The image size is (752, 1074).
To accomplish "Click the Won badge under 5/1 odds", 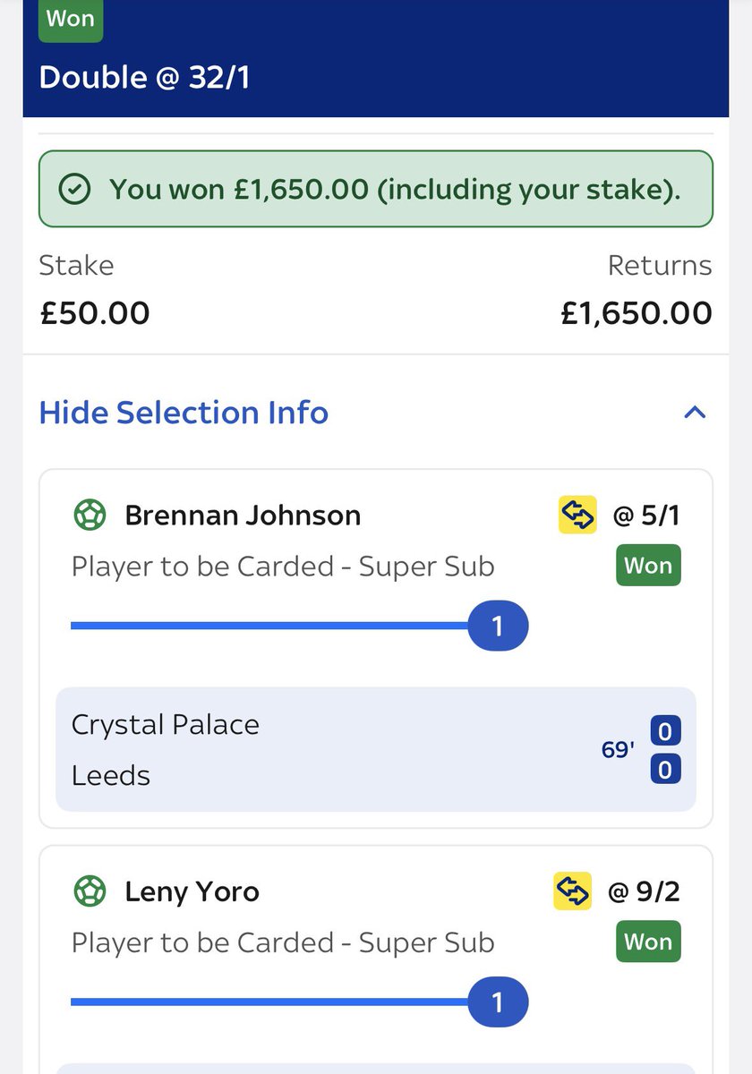I will [x=648, y=566].
